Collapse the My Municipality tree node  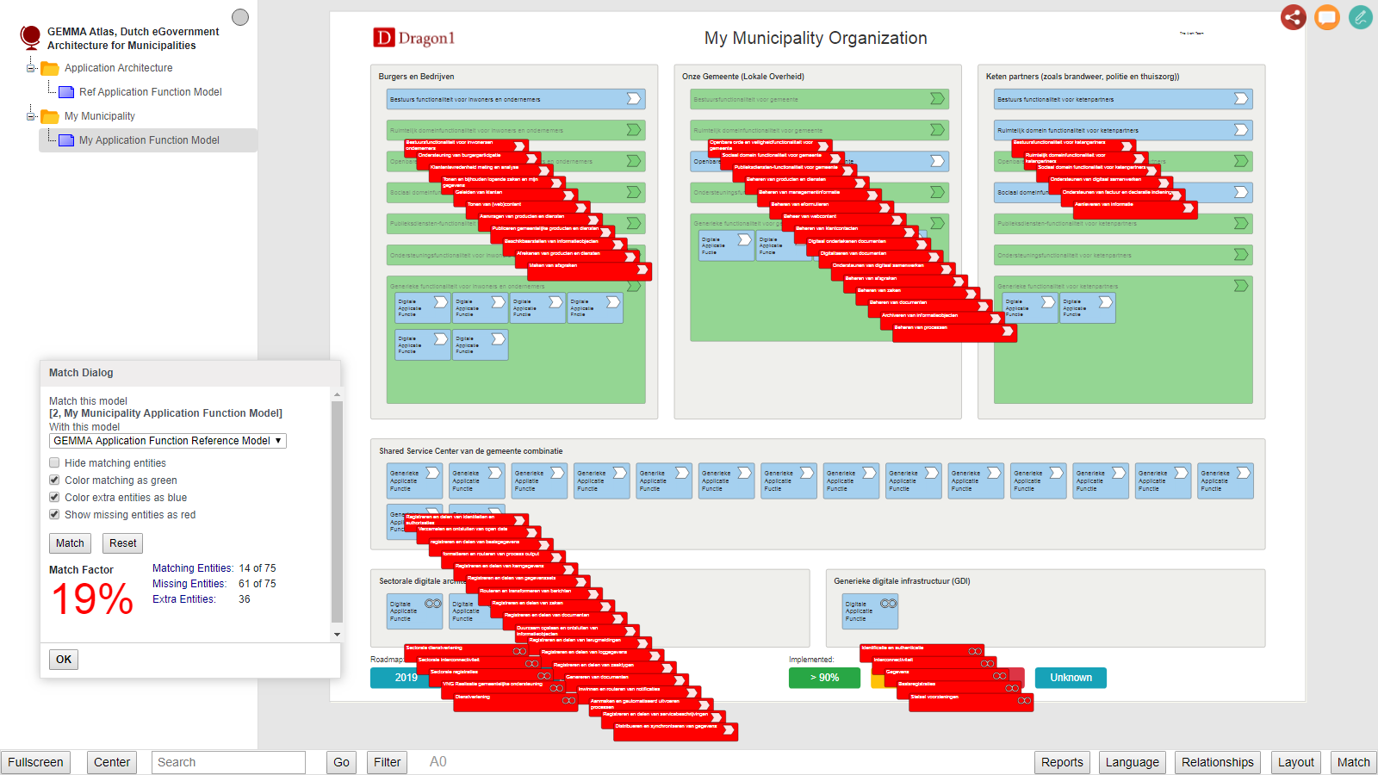click(x=31, y=116)
